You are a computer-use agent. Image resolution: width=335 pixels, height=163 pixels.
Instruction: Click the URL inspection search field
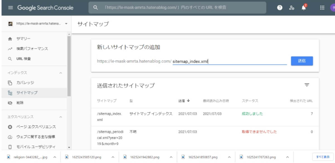[x=177, y=8]
